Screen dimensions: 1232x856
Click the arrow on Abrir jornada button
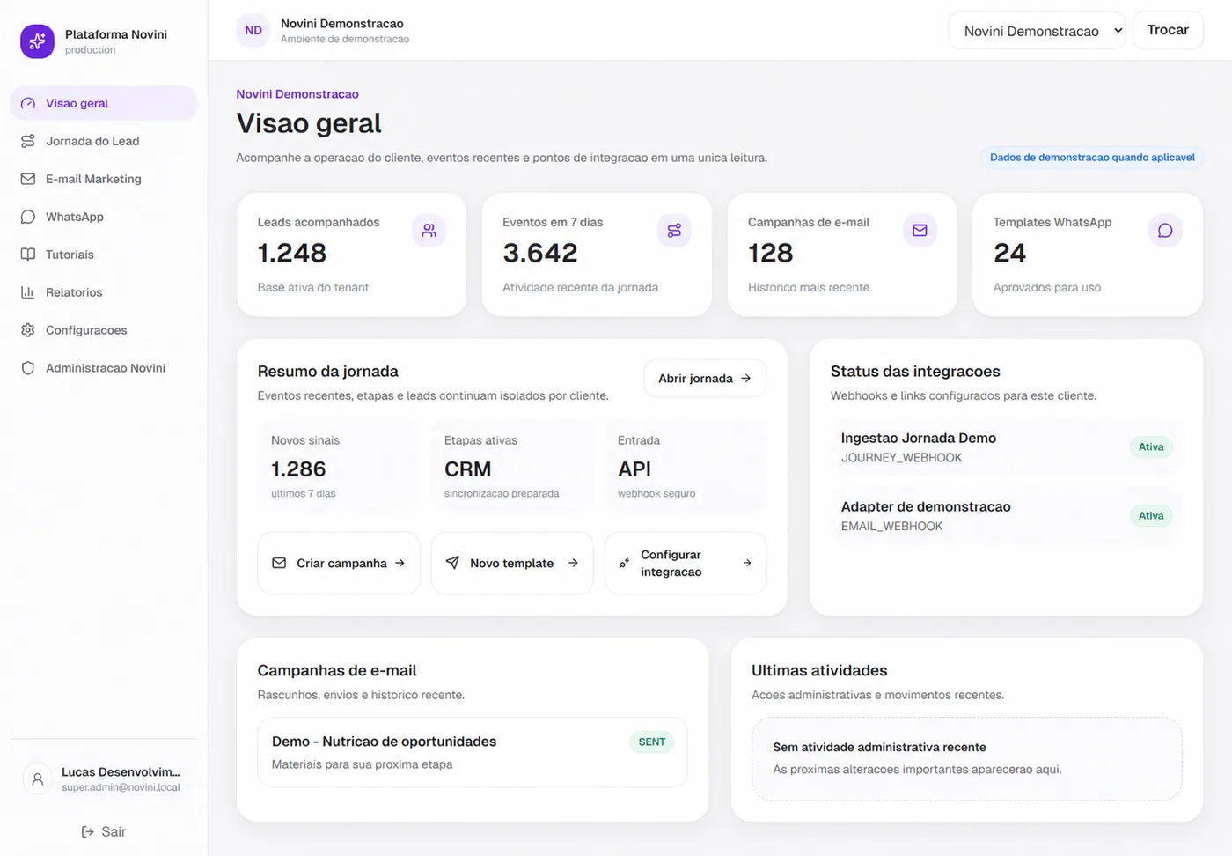coord(746,379)
